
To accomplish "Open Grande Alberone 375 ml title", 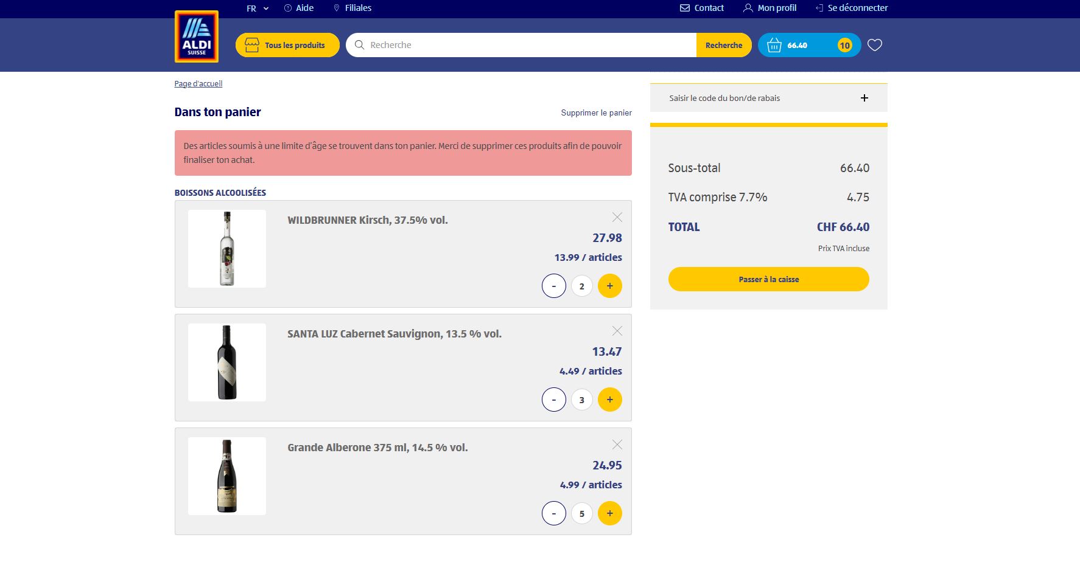I will (x=377, y=448).
